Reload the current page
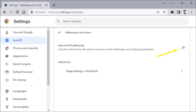 pyautogui.click(x=17, y=12)
